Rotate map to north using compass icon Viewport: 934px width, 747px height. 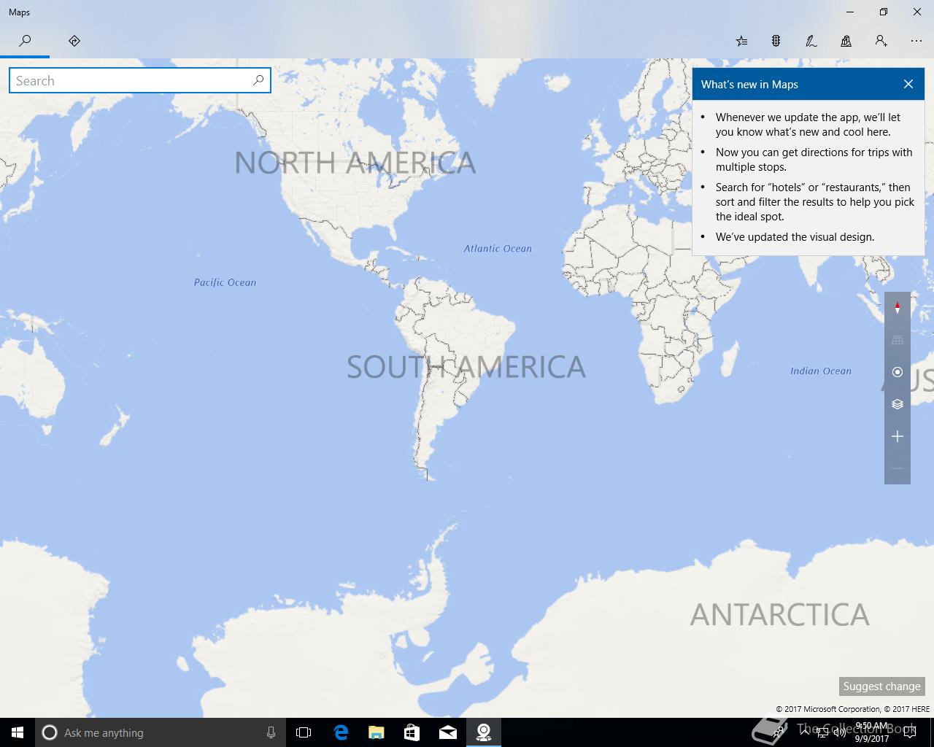pyautogui.click(x=898, y=308)
